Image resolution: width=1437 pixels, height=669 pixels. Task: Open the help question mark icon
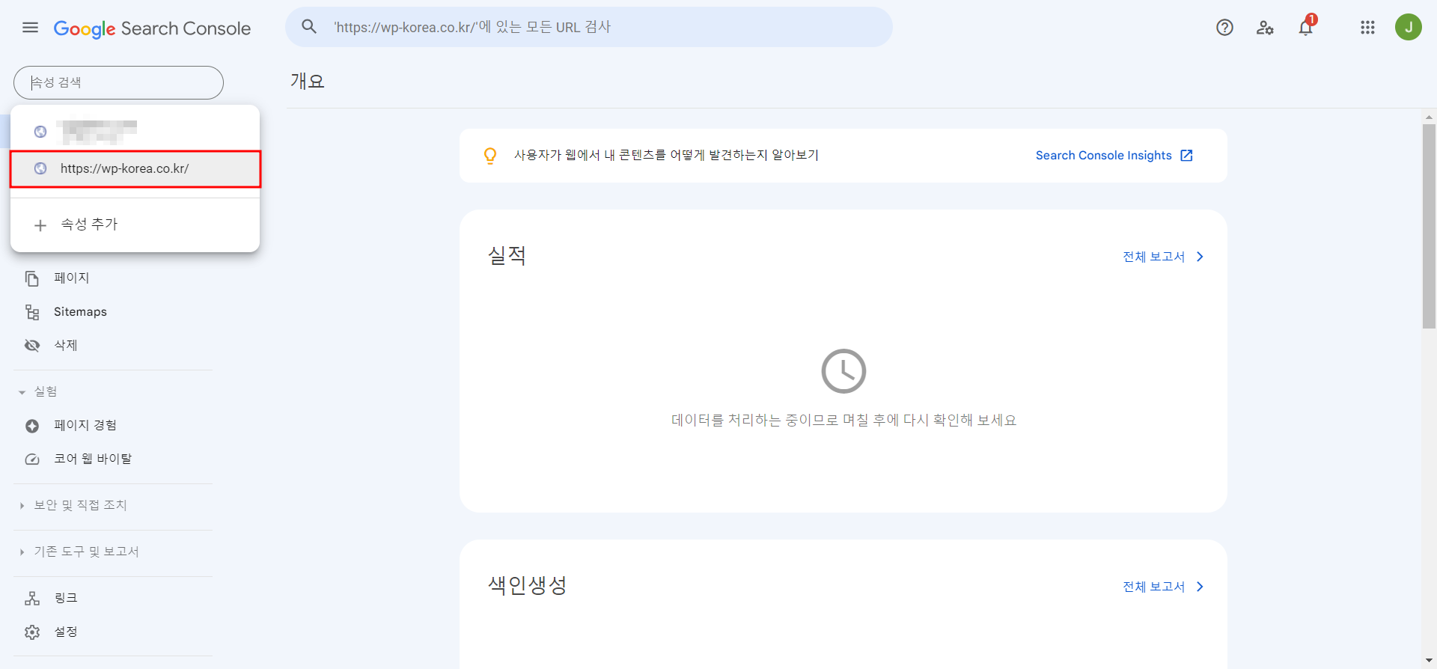pyautogui.click(x=1224, y=28)
